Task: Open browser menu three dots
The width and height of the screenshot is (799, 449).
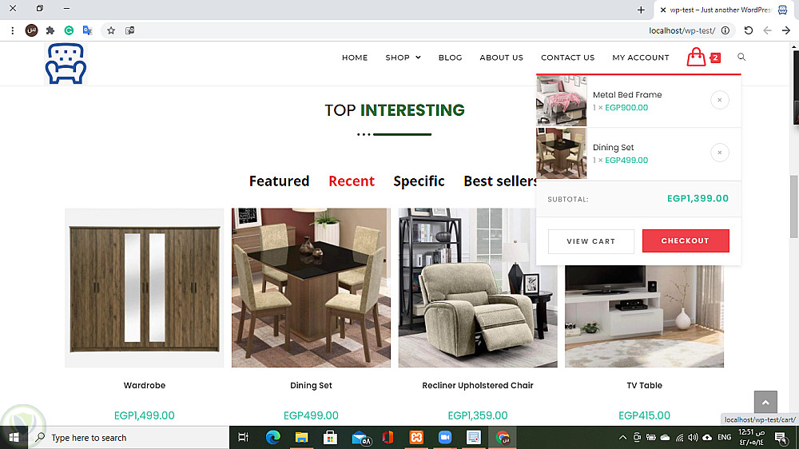Action: tap(13, 30)
